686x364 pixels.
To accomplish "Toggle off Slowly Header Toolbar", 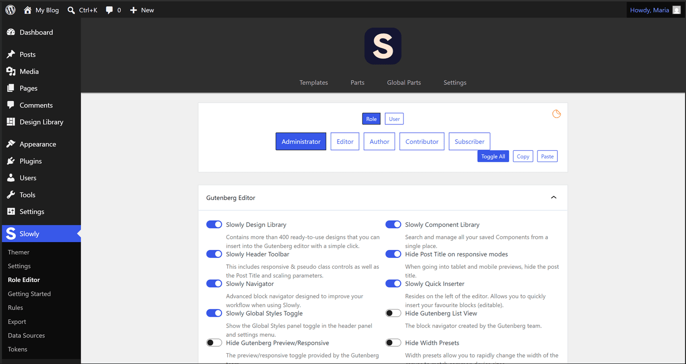I will pyautogui.click(x=214, y=254).
